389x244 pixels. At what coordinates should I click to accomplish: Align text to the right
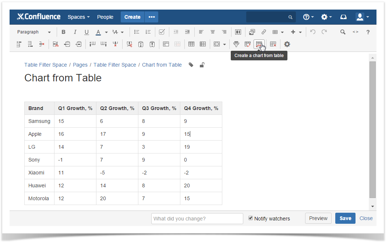coord(224,32)
